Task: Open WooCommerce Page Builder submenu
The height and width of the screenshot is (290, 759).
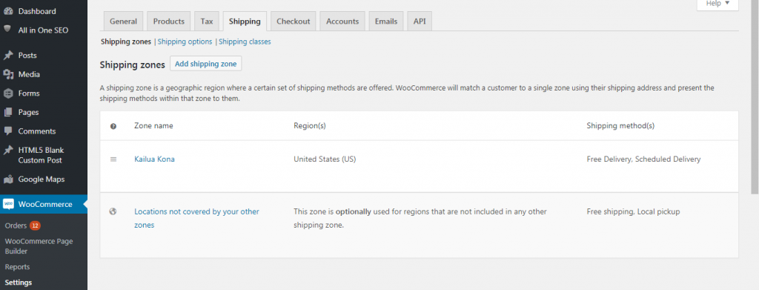Action: [x=39, y=246]
